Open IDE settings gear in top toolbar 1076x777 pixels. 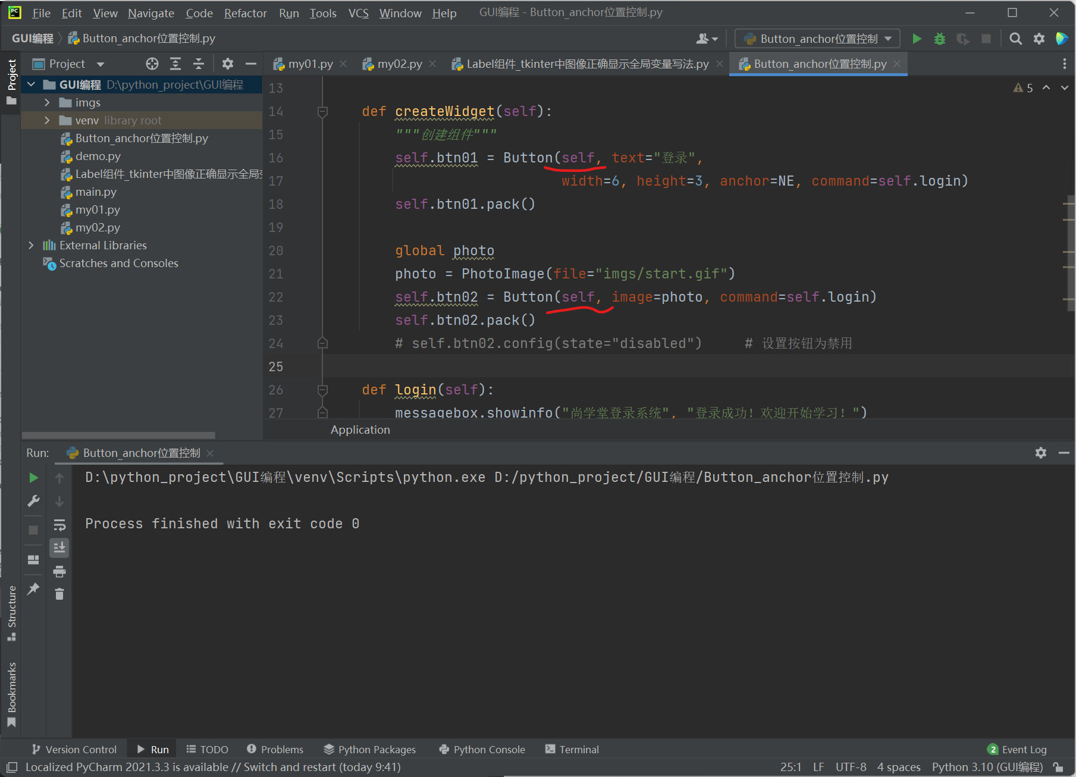(1039, 39)
